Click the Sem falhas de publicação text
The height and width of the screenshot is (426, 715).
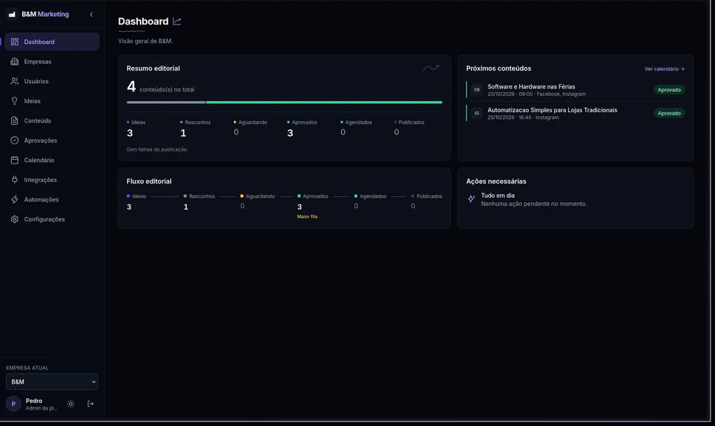[157, 149]
